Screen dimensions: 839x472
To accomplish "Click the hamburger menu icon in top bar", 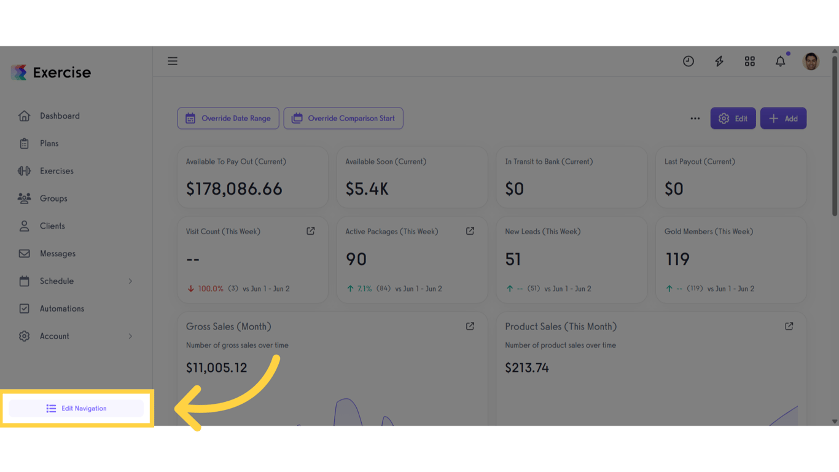I will (x=173, y=61).
